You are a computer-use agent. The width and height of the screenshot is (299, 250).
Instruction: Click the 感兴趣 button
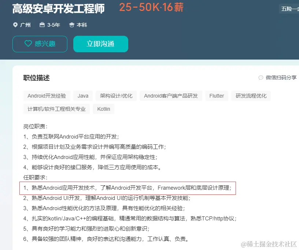40,44
